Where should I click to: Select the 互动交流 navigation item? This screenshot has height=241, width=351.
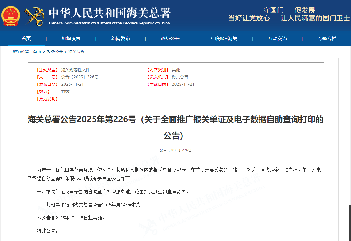[x=277, y=39]
